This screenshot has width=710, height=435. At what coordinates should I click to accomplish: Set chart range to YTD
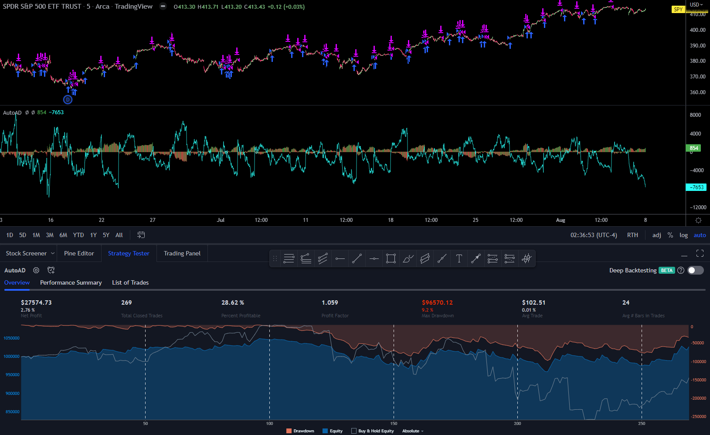point(78,235)
